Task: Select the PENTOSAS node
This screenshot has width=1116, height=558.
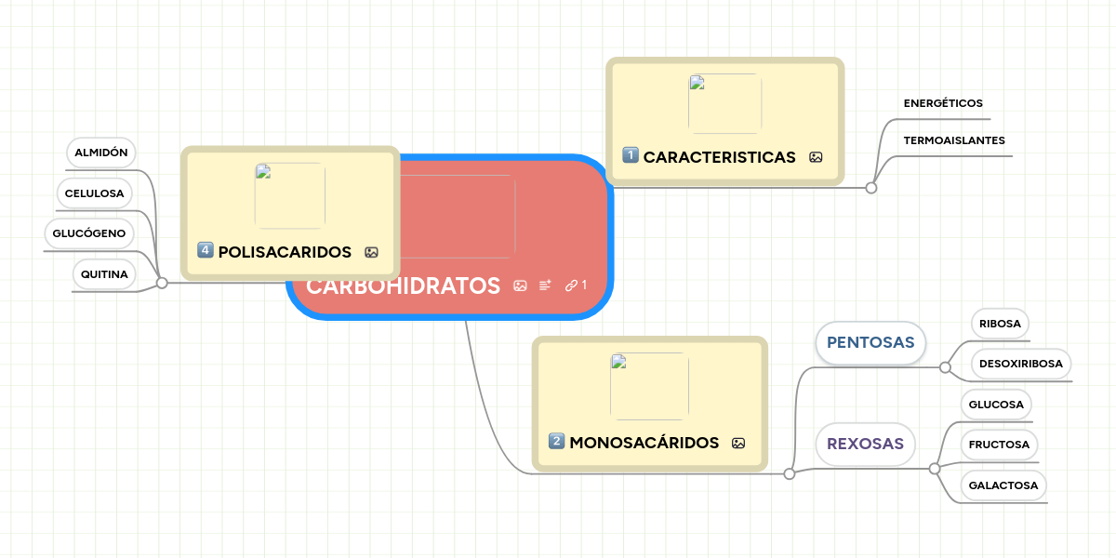Action: coord(870,342)
